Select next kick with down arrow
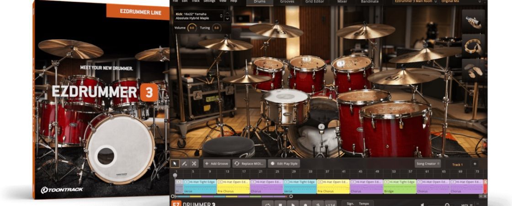The height and width of the screenshot is (206, 512). pyautogui.click(x=227, y=19)
